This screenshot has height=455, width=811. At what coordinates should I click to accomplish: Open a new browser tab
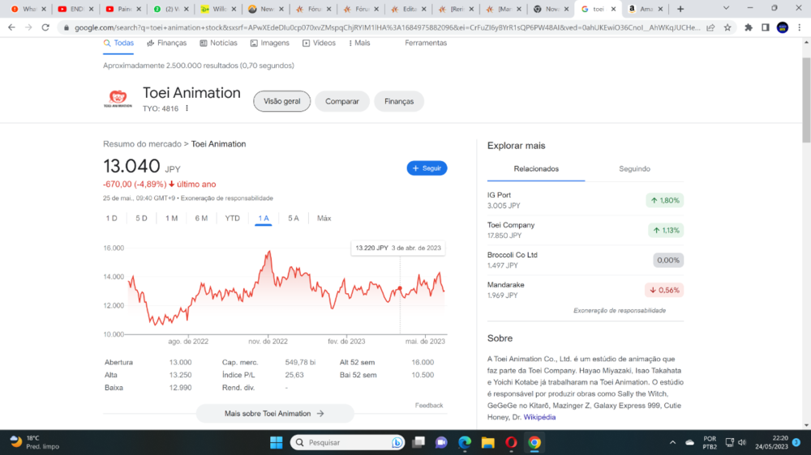(x=680, y=9)
